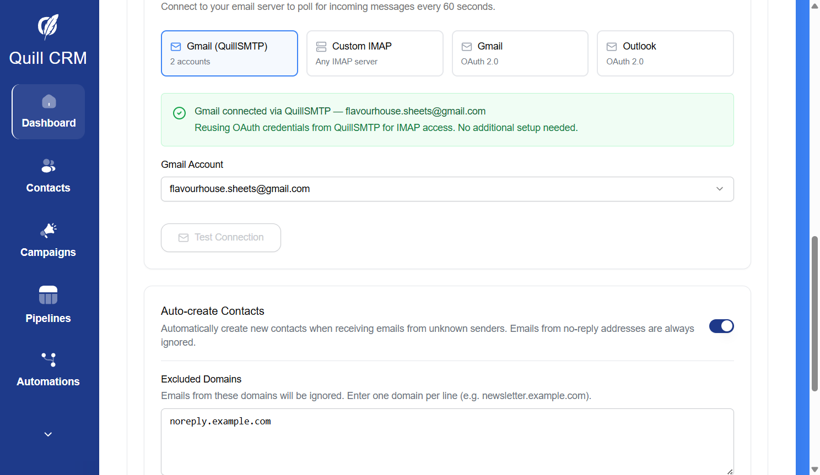Select the Gmail OAuth 2.0 provider card
Viewport: 820px width, 475px height.
pyautogui.click(x=520, y=53)
